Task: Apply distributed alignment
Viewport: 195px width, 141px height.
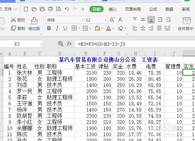Action: [x=167, y=28]
